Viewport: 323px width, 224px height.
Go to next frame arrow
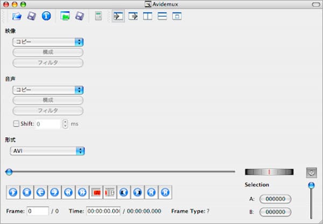(54, 192)
